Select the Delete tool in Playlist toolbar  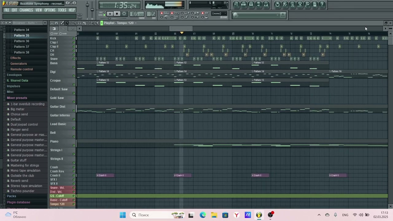coord(71,23)
